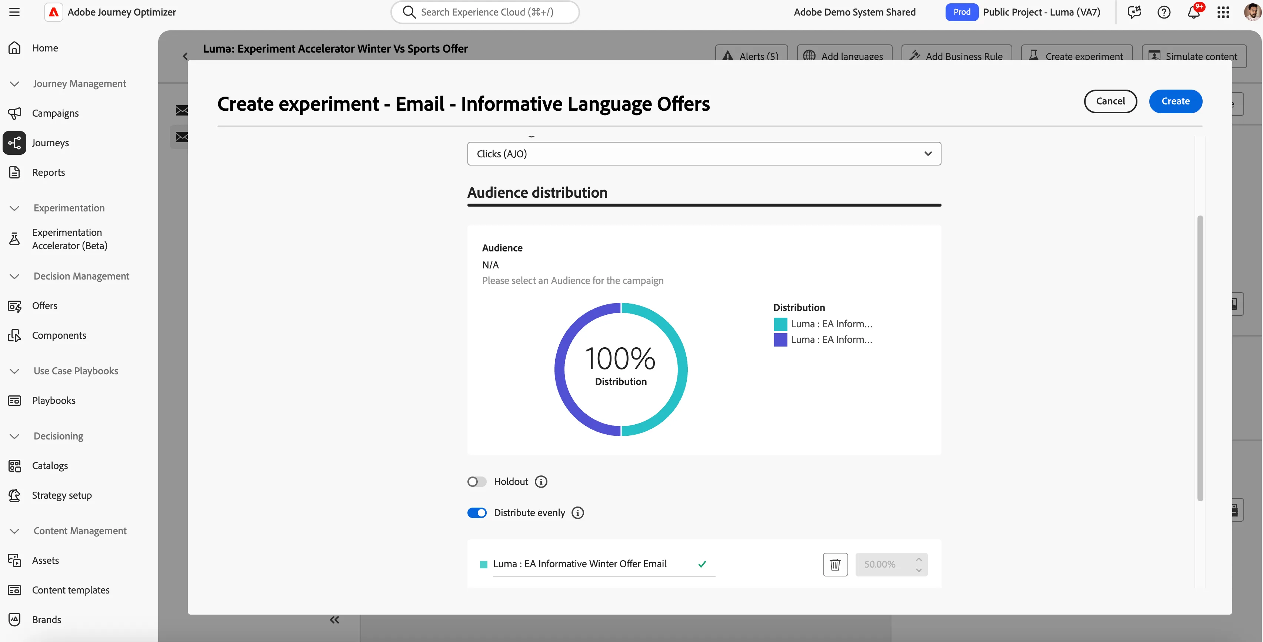The image size is (1263, 642).
Task: Click the Public Project - Luma sandbox selector
Action: tap(1042, 12)
